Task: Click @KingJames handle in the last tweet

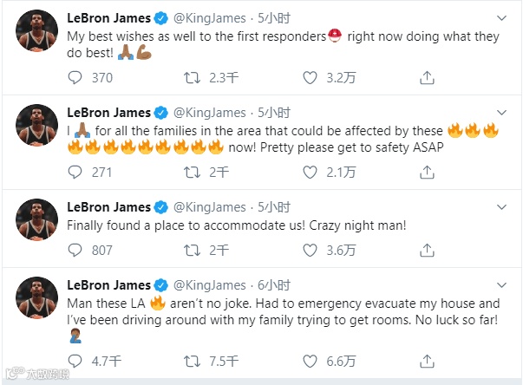Action: tap(212, 285)
